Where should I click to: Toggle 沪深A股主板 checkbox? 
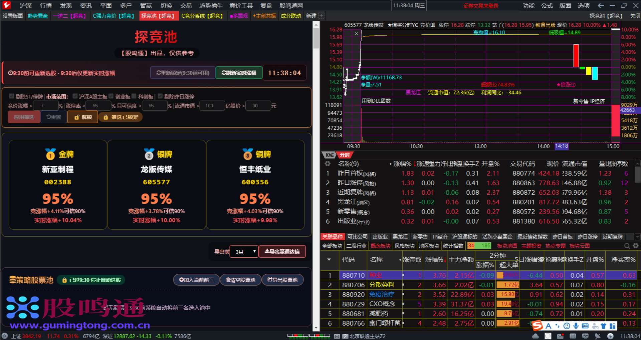click(75, 96)
